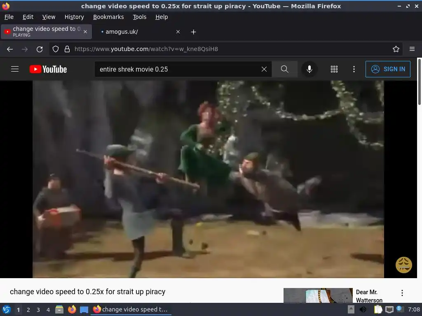Close the amogus.uk/ tab

coord(178,32)
